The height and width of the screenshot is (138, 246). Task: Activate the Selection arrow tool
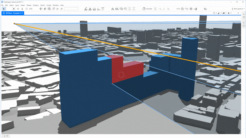click(x=4, y=9)
